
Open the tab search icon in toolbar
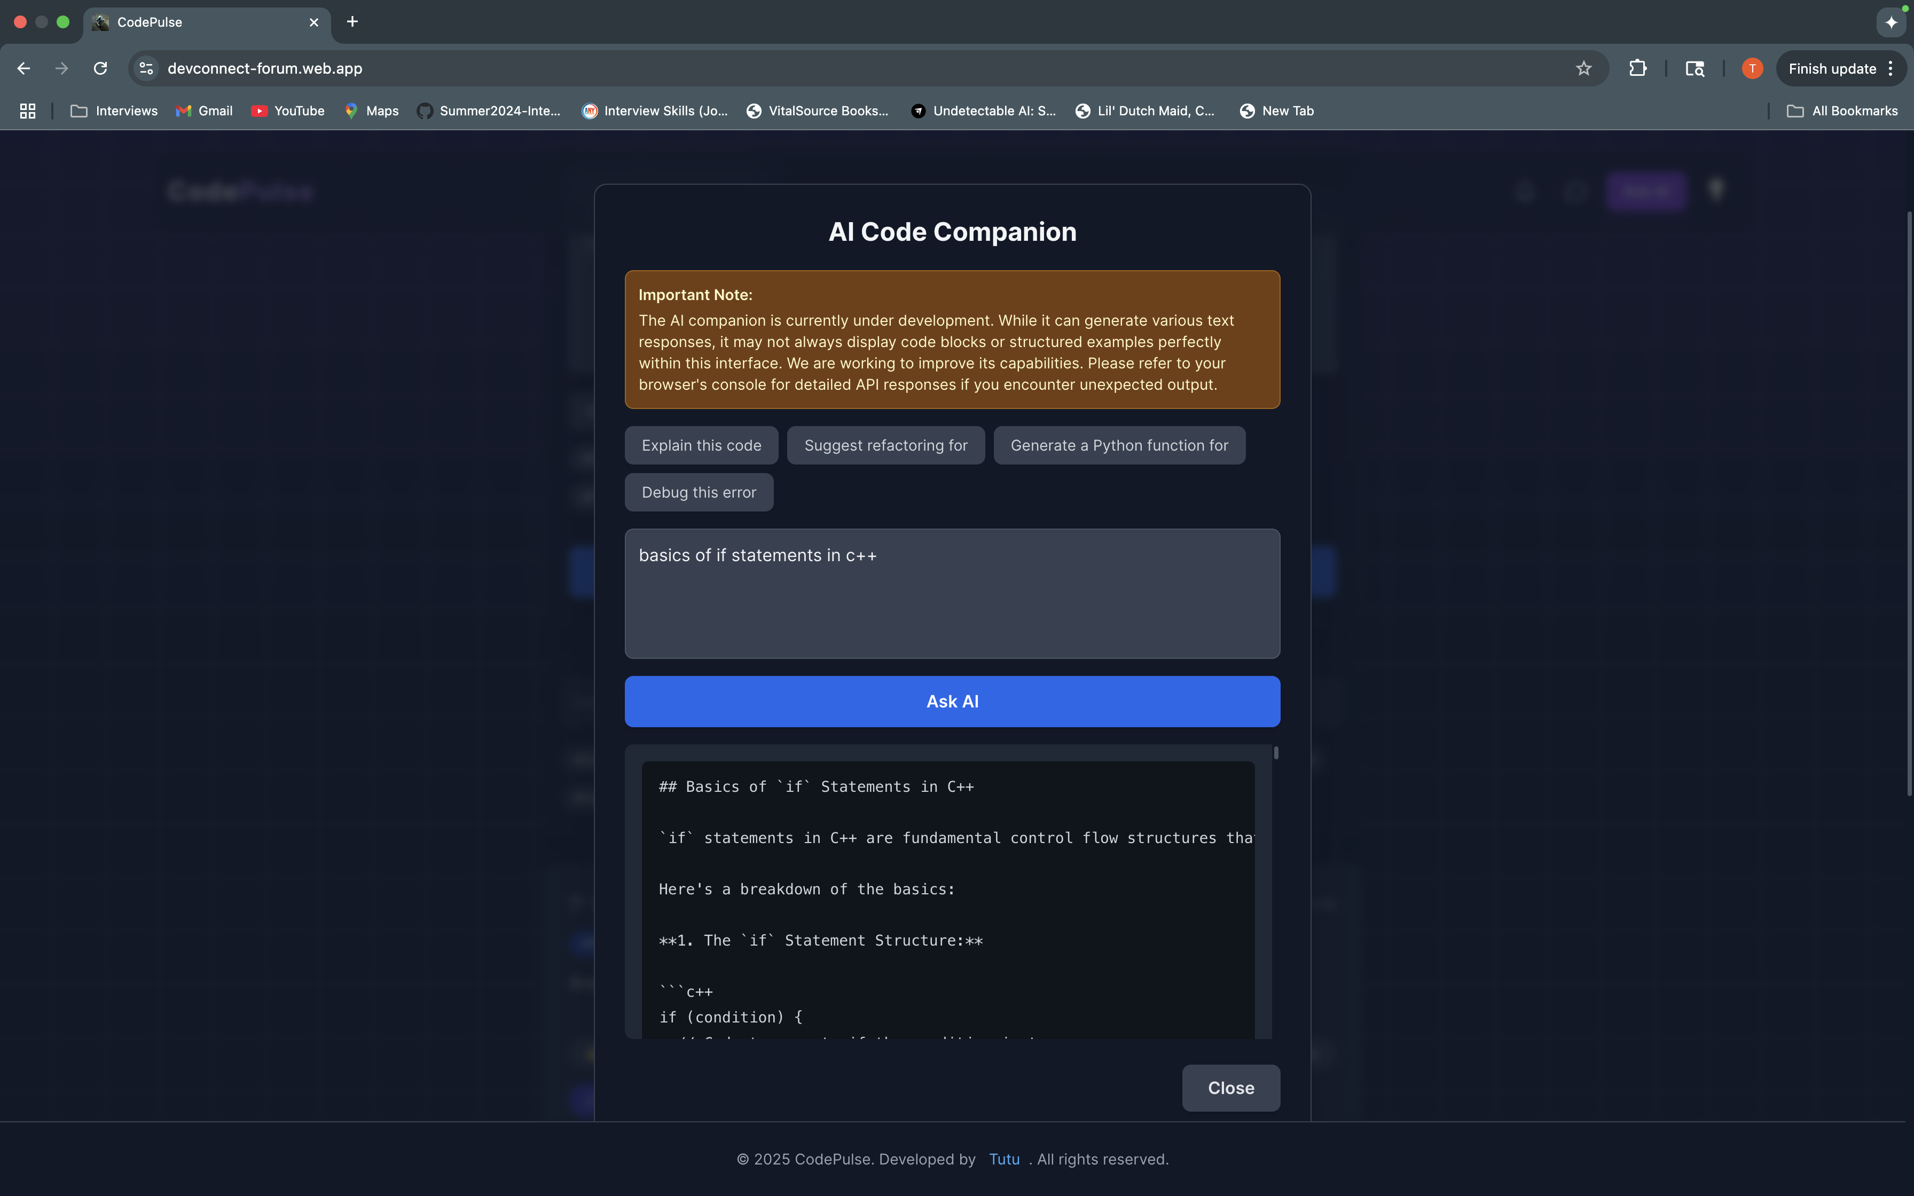tap(1694, 69)
